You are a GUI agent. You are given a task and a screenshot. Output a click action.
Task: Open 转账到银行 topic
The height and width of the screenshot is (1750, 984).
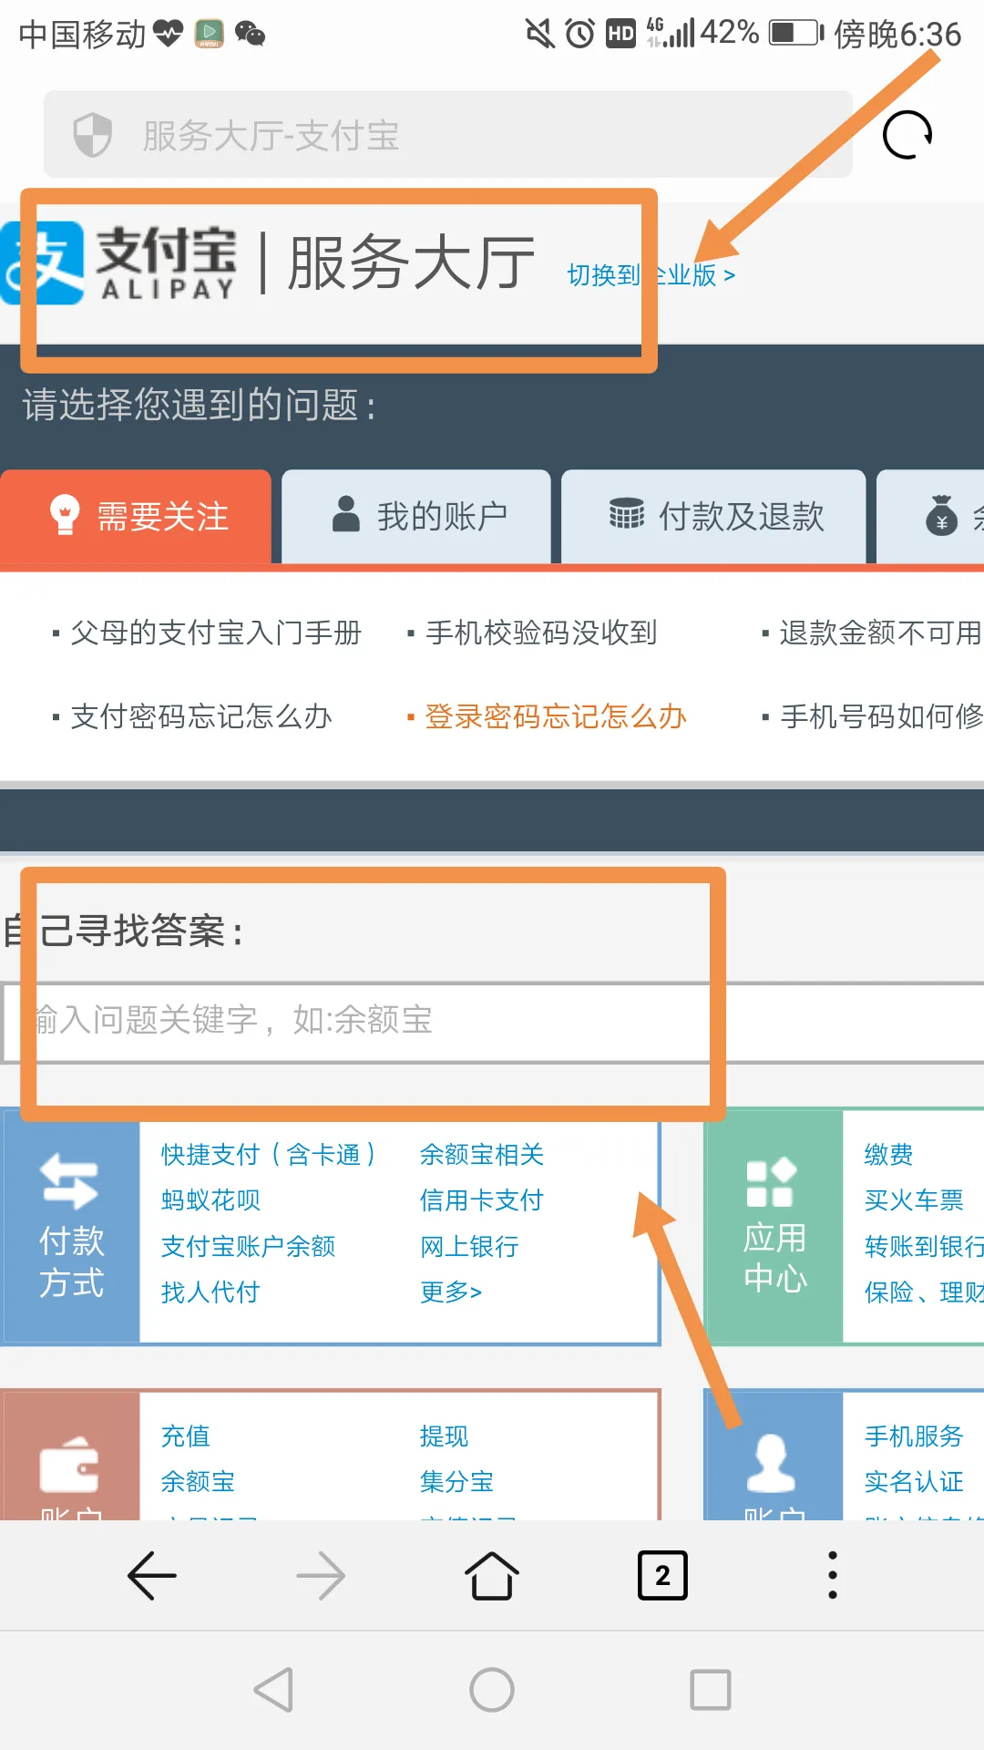click(x=924, y=1246)
